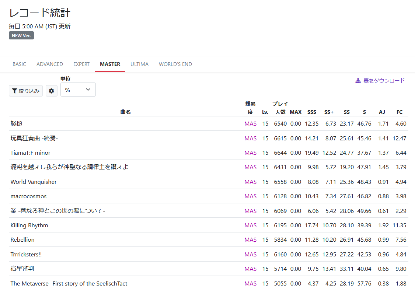The width and height of the screenshot is (415, 294).
Task: Open the gear settings icon next to filter
Action: [x=51, y=91]
